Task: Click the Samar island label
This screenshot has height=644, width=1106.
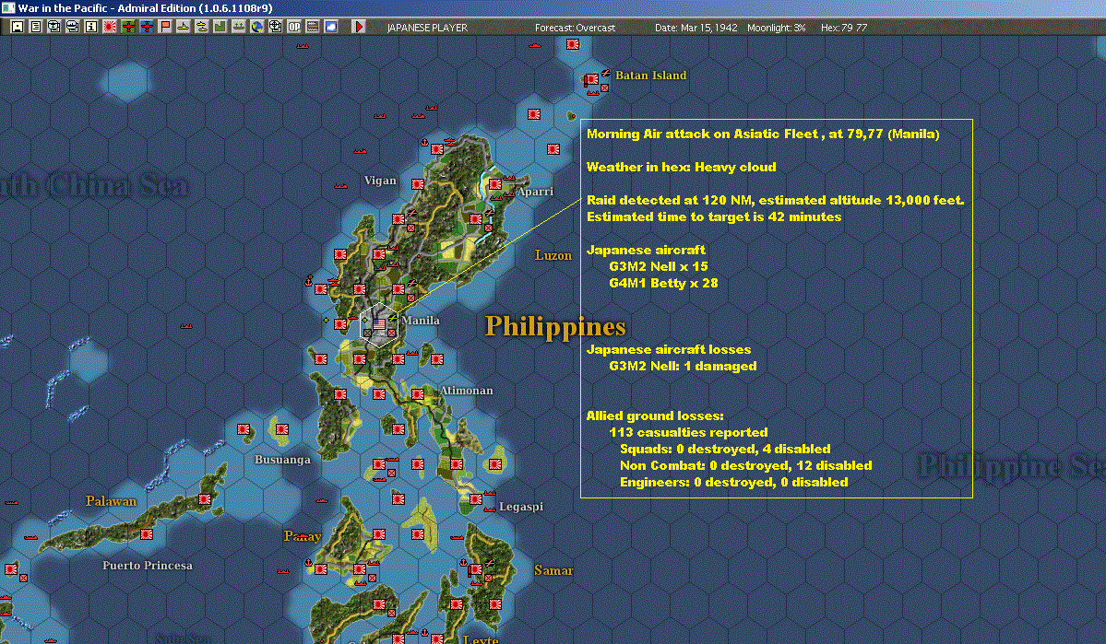Action: tap(553, 570)
